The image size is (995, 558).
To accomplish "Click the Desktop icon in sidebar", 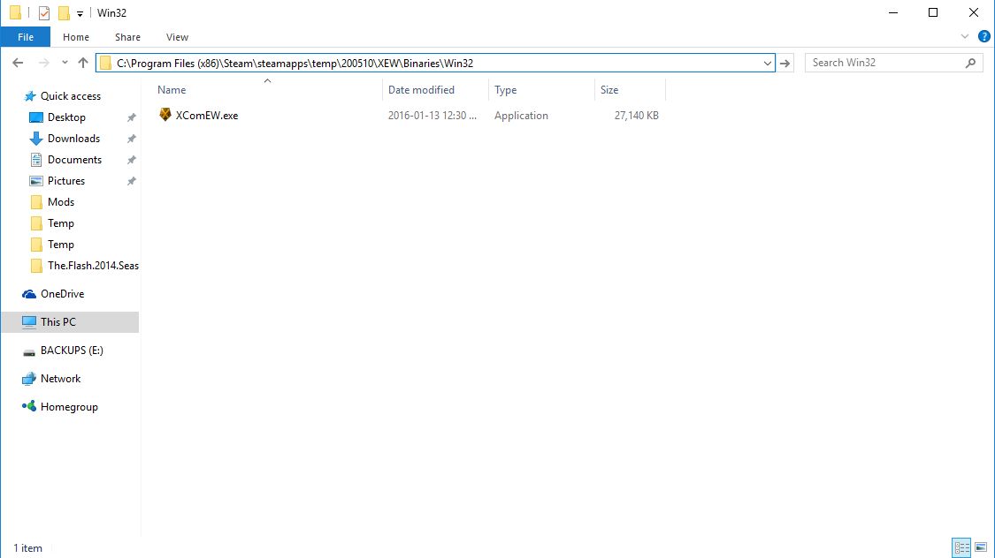I will coord(36,117).
